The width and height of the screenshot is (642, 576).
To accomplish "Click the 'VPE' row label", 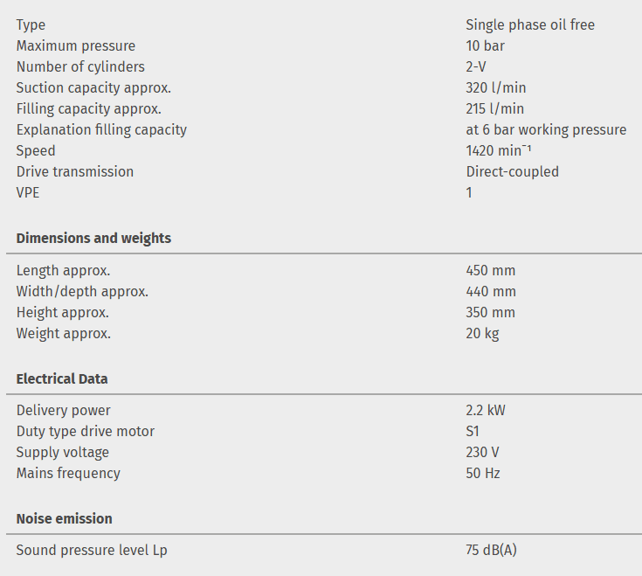I will 28,192.
